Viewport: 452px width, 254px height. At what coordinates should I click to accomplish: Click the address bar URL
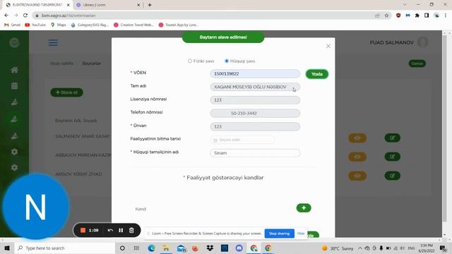click(69, 16)
